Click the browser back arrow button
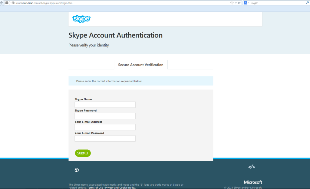Image resolution: width=310 pixels, height=189 pixels. [2, 3]
